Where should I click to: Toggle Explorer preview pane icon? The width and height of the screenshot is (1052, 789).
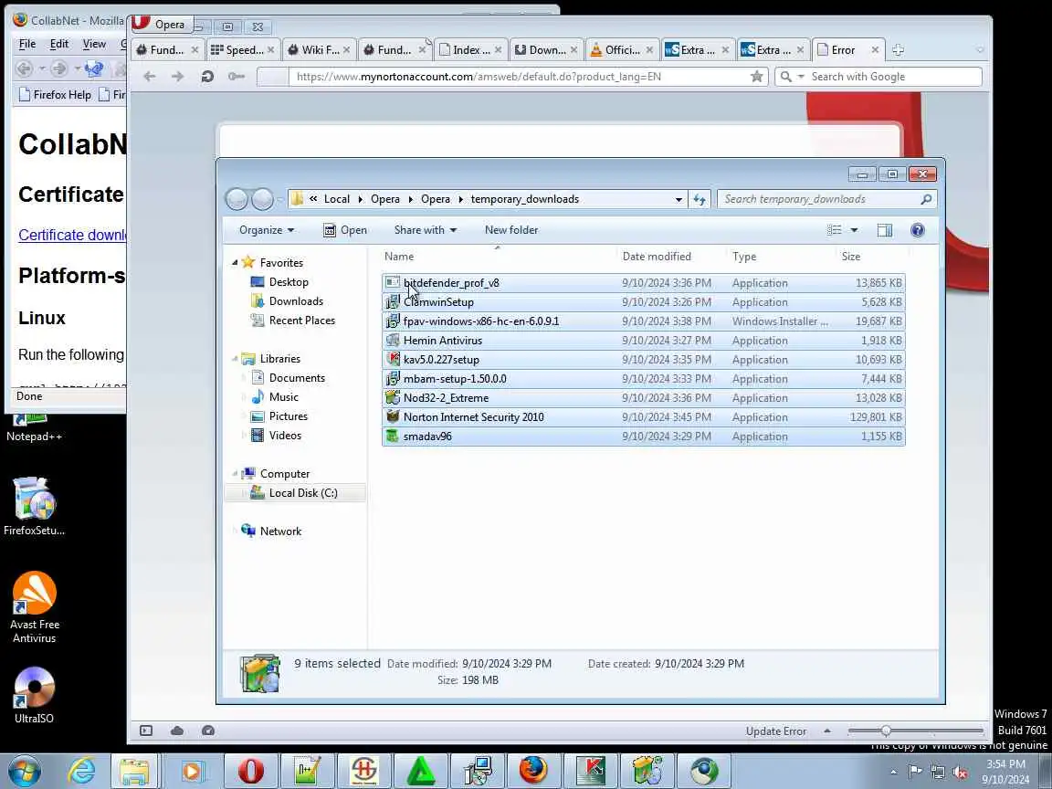[x=885, y=230]
